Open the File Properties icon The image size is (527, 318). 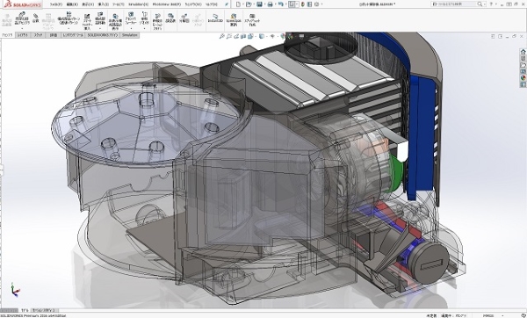[309, 4]
